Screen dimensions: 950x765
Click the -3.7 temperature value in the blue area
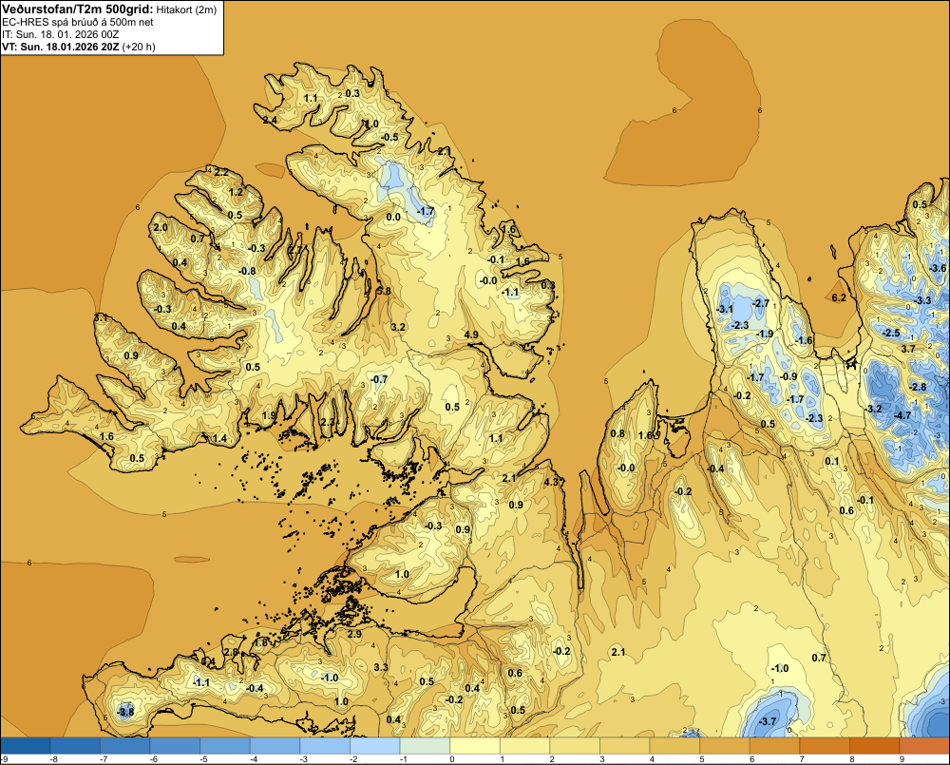[768, 720]
